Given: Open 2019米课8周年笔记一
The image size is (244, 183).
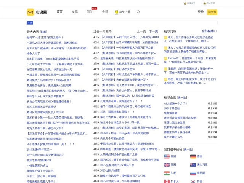Looking at the screenshot, I should click(x=39, y=149).
